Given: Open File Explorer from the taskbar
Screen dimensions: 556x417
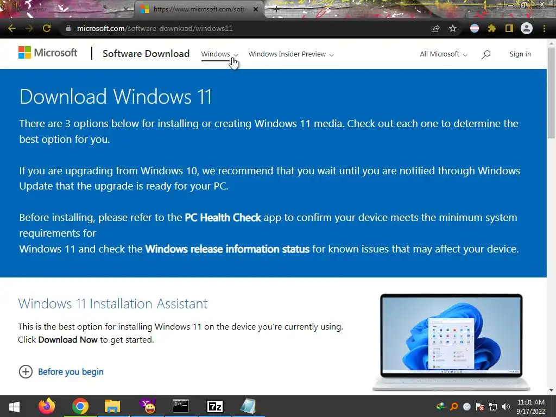Looking at the screenshot, I should click(x=112, y=406).
